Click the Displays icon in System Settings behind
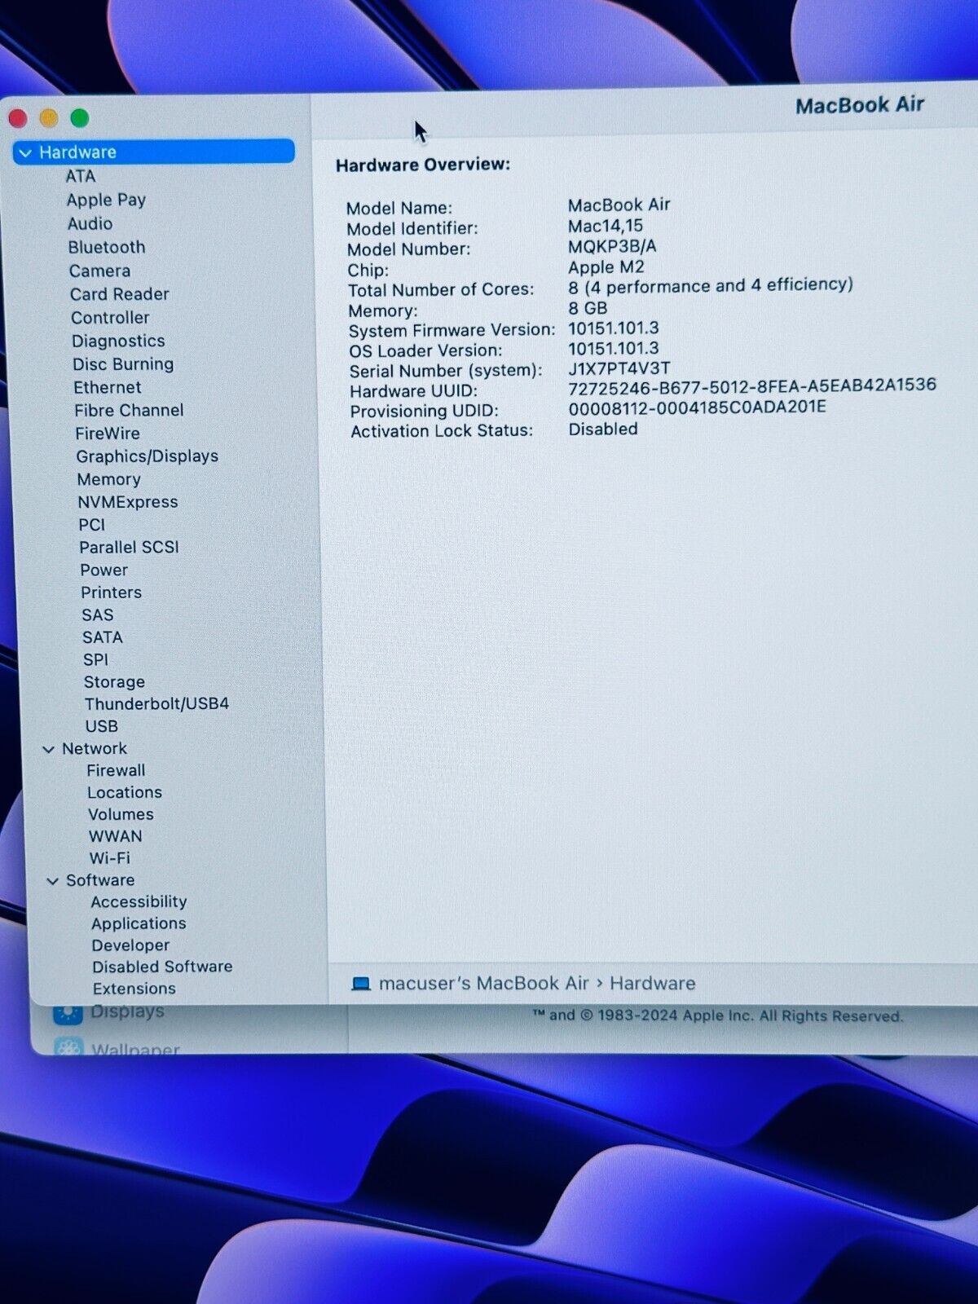This screenshot has width=978, height=1304. pos(68,1014)
